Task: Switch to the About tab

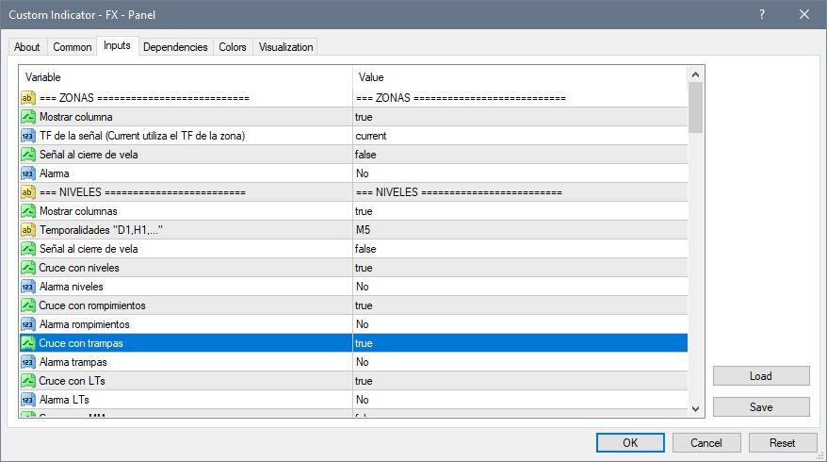Action: click(27, 47)
